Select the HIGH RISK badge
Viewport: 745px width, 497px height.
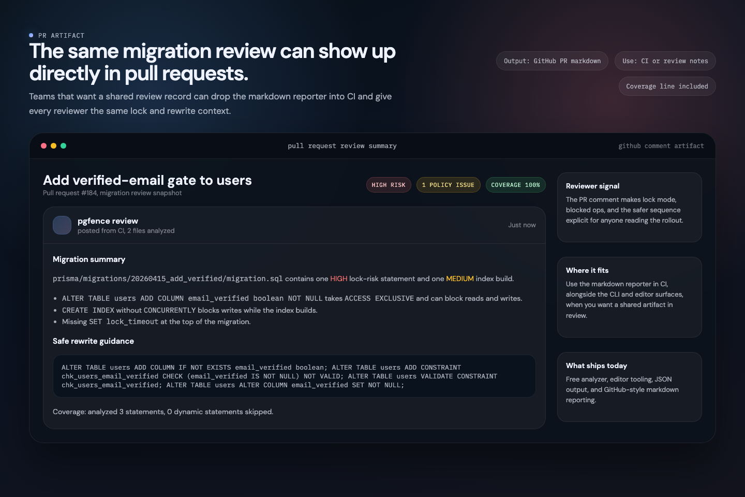(x=389, y=185)
